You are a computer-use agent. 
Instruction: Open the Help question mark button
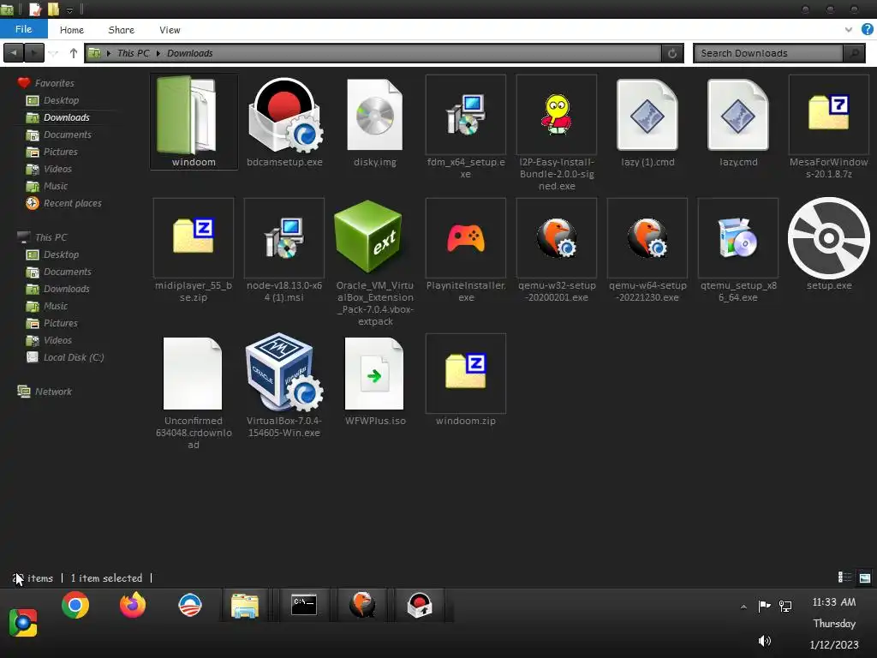867,30
